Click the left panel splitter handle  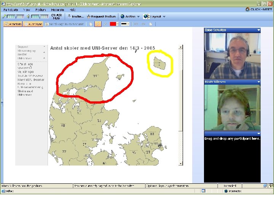[x=2, y=102]
